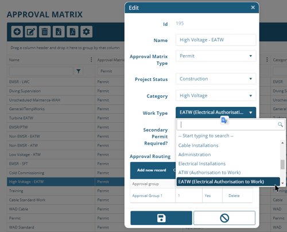Open the grid settings gear icon

86,32
